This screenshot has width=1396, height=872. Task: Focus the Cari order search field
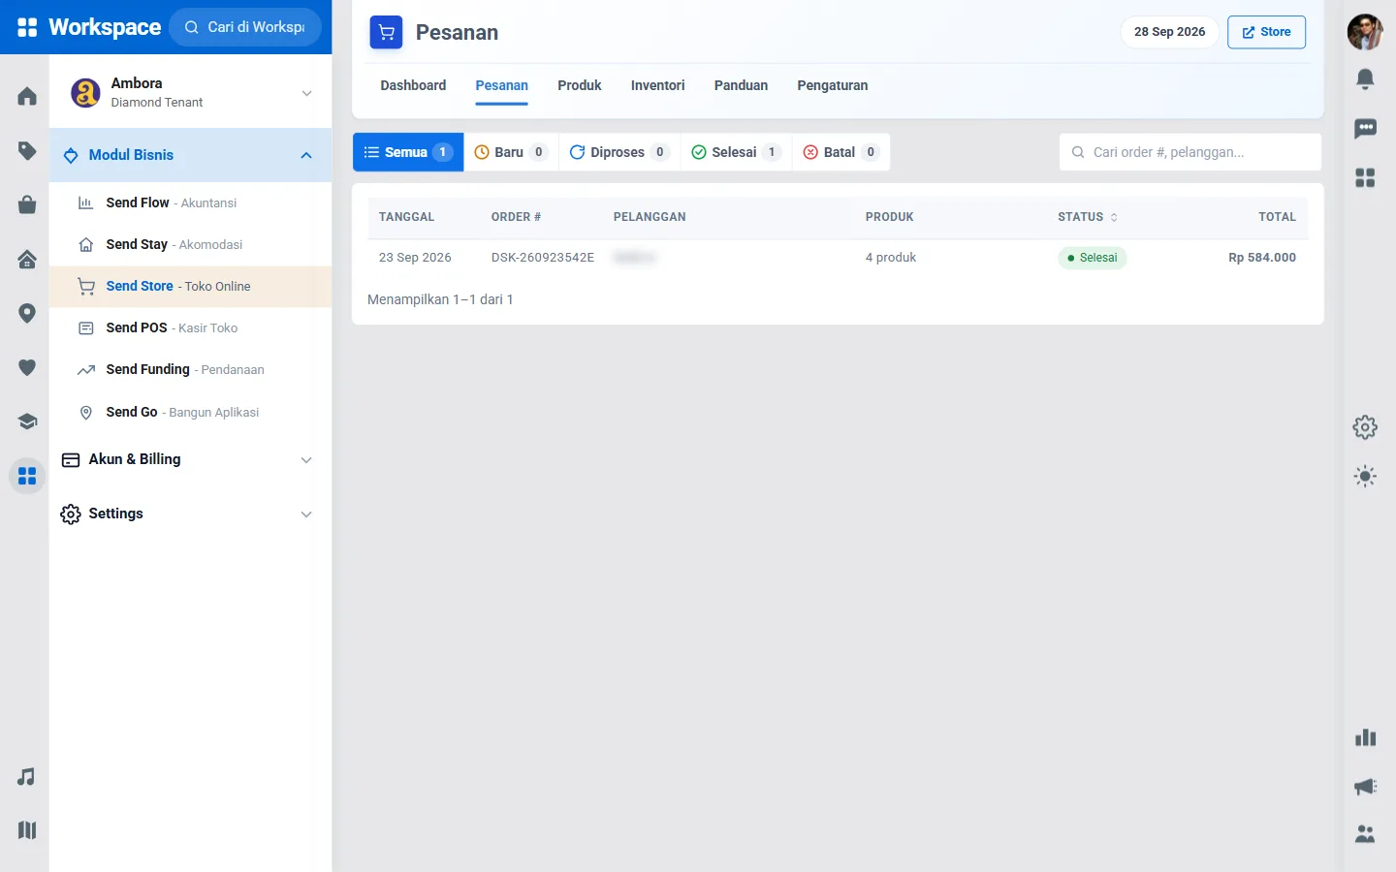point(1190,152)
